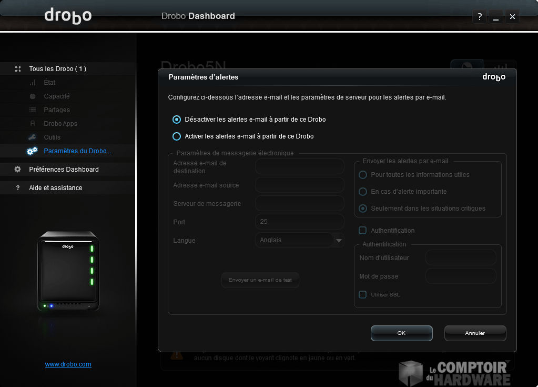Click the Drobo device image thumbnail

(68, 271)
